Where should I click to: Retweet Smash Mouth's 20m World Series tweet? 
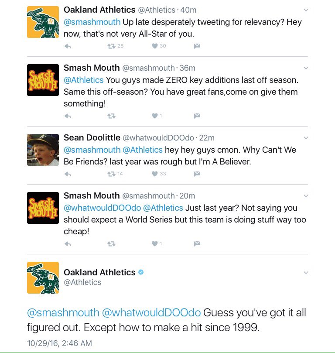[x=111, y=244]
